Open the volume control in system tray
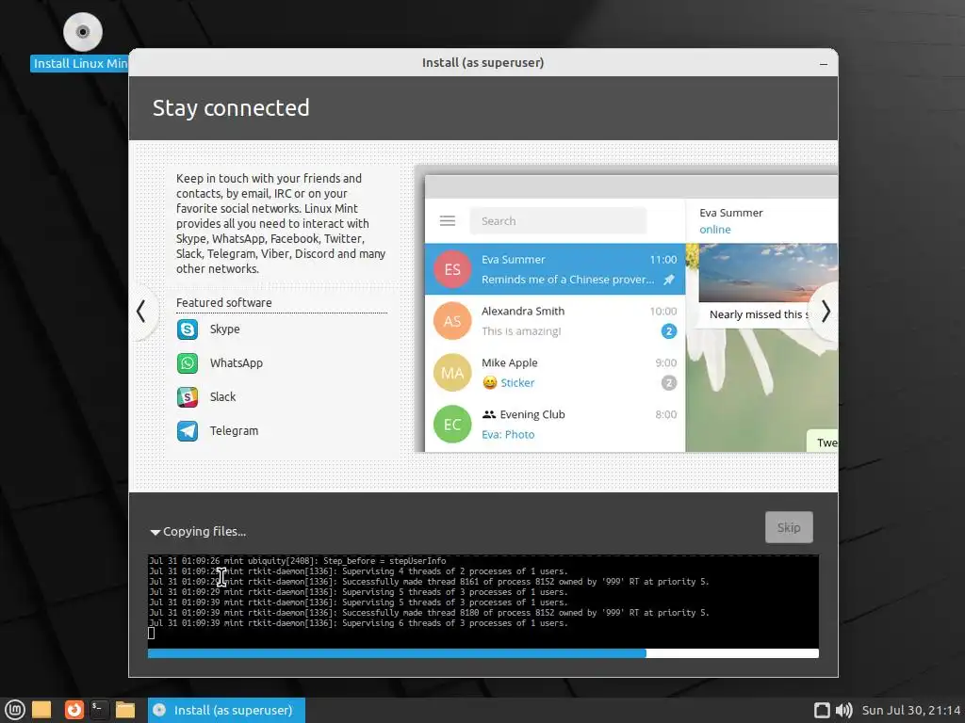Image resolution: width=965 pixels, height=723 pixels. (x=844, y=710)
